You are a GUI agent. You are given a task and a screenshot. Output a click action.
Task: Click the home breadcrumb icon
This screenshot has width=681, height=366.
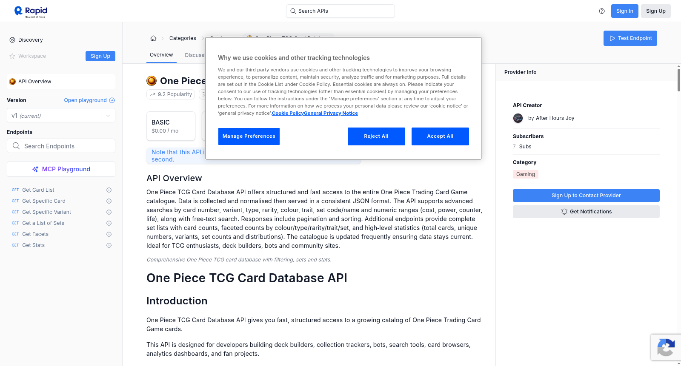(x=153, y=38)
